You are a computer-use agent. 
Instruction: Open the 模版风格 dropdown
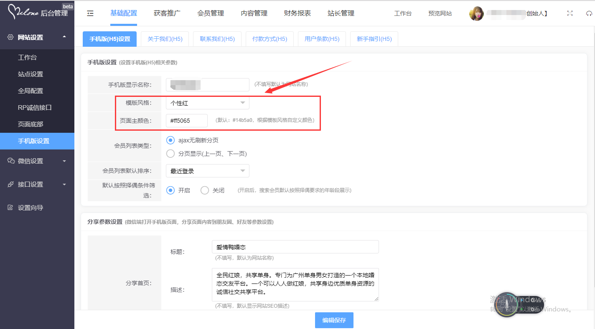pyautogui.click(x=207, y=103)
